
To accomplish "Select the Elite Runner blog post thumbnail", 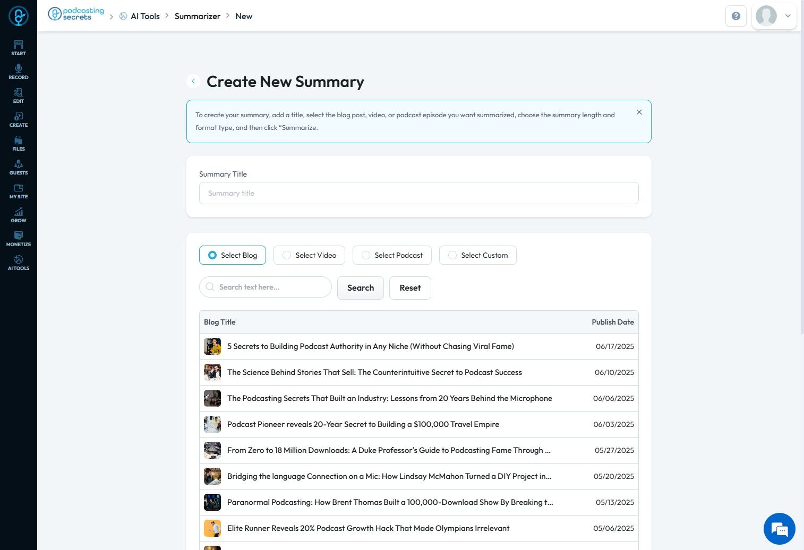I will tap(212, 528).
